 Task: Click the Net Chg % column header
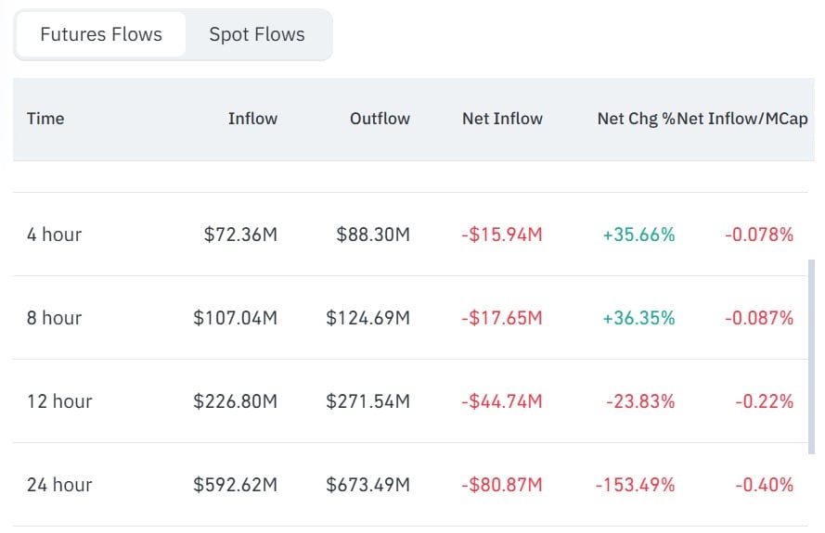(x=636, y=119)
